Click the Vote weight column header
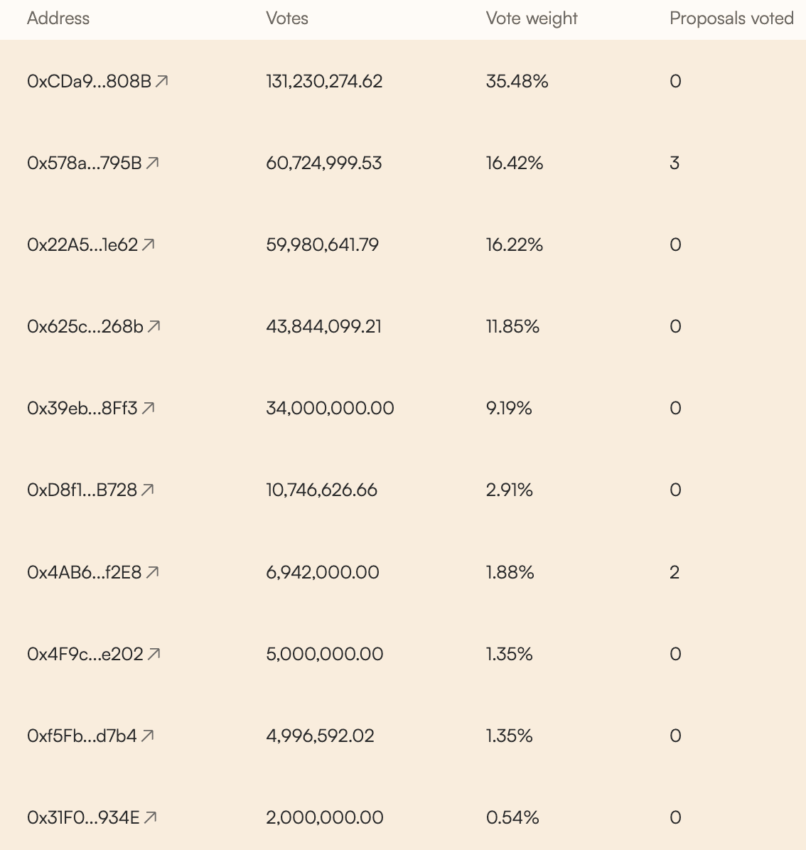806x850 pixels. click(x=532, y=18)
